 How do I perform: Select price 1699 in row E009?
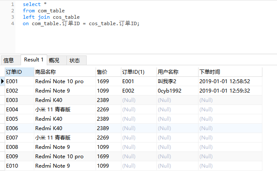coord(108,157)
